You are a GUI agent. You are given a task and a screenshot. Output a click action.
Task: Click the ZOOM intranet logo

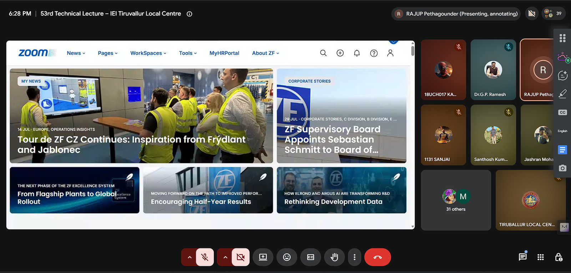click(x=37, y=53)
